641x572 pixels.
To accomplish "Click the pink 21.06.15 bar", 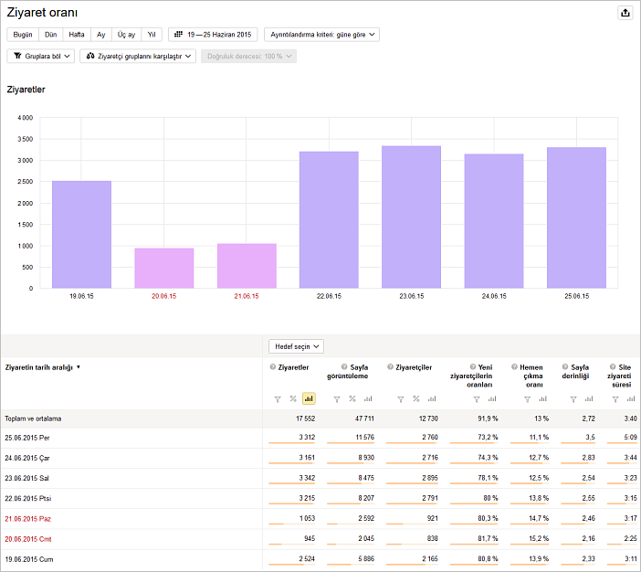I will (x=247, y=266).
